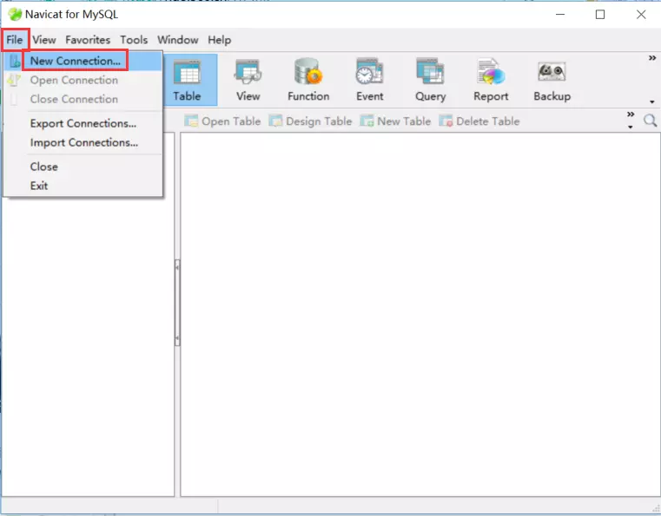Choose Import Connections... menu item
Screen dimensions: 661x516
pyautogui.click(x=83, y=143)
